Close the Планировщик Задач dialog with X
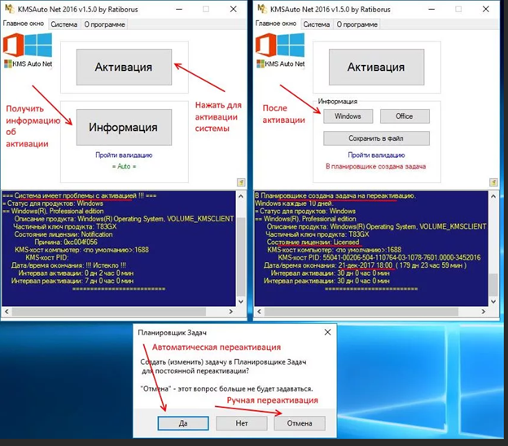This screenshot has width=508, height=446. (x=326, y=333)
